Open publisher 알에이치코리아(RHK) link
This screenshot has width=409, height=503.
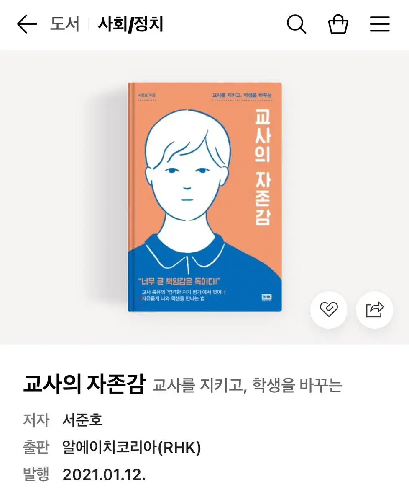tap(132, 448)
